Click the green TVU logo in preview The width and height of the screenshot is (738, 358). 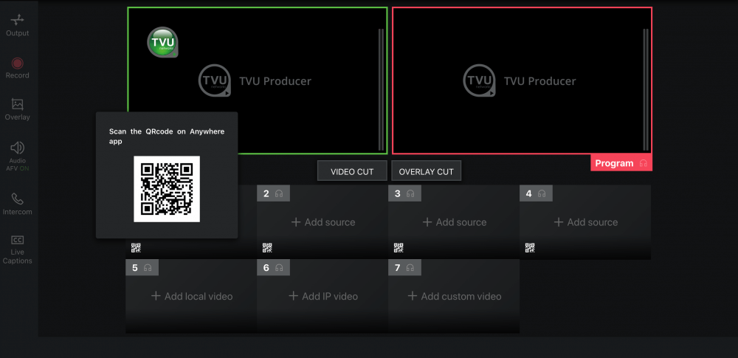(x=163, y=42)
